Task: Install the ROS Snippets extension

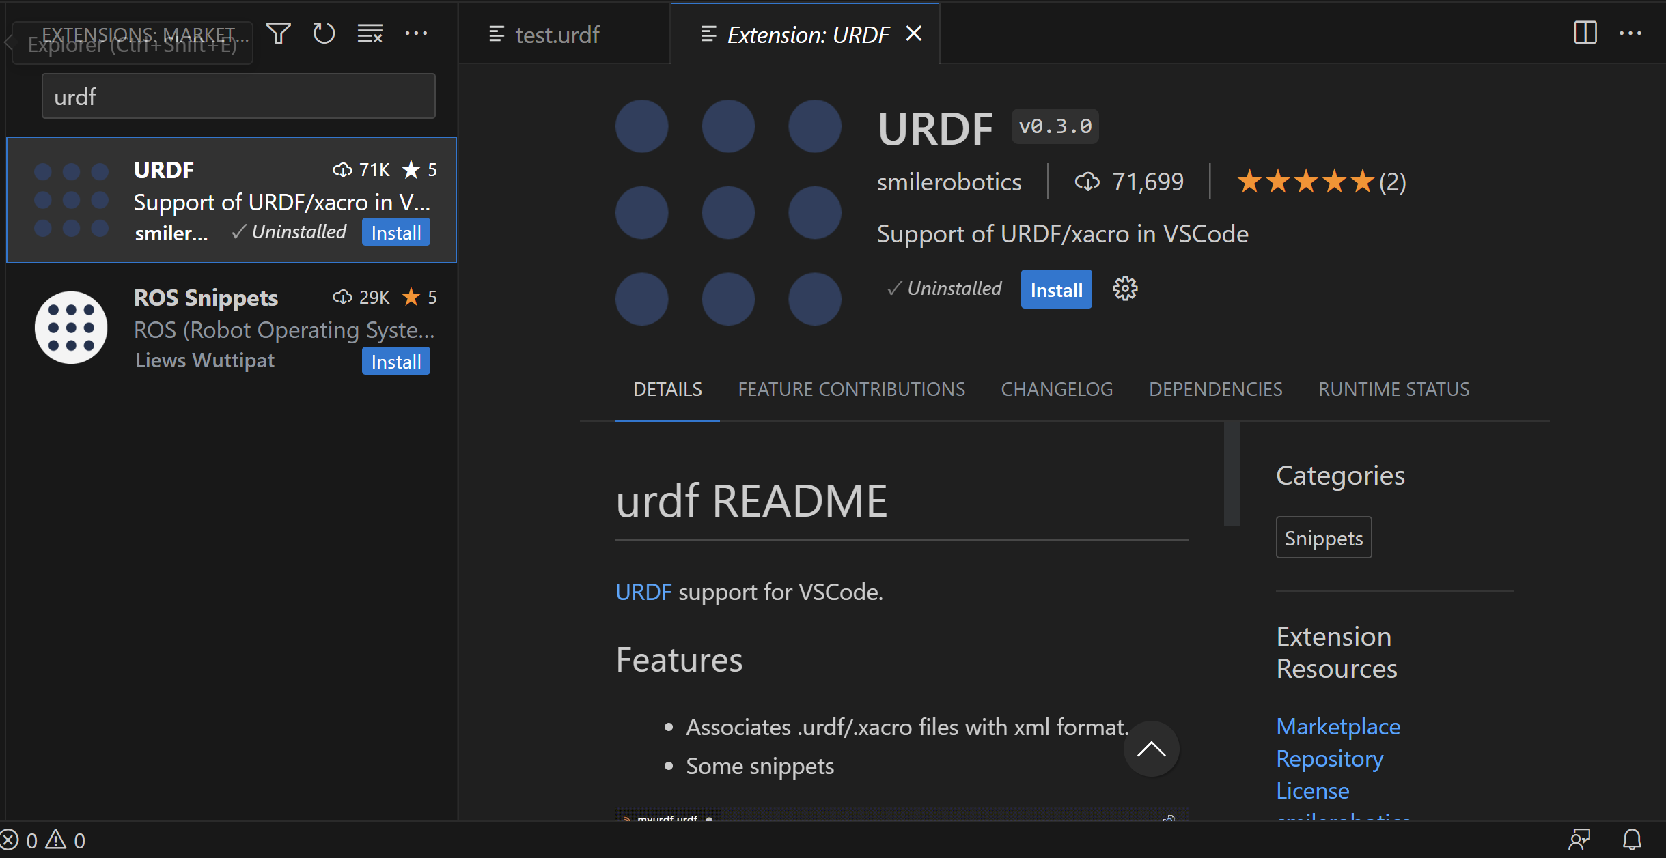Action: pos(395,362)
